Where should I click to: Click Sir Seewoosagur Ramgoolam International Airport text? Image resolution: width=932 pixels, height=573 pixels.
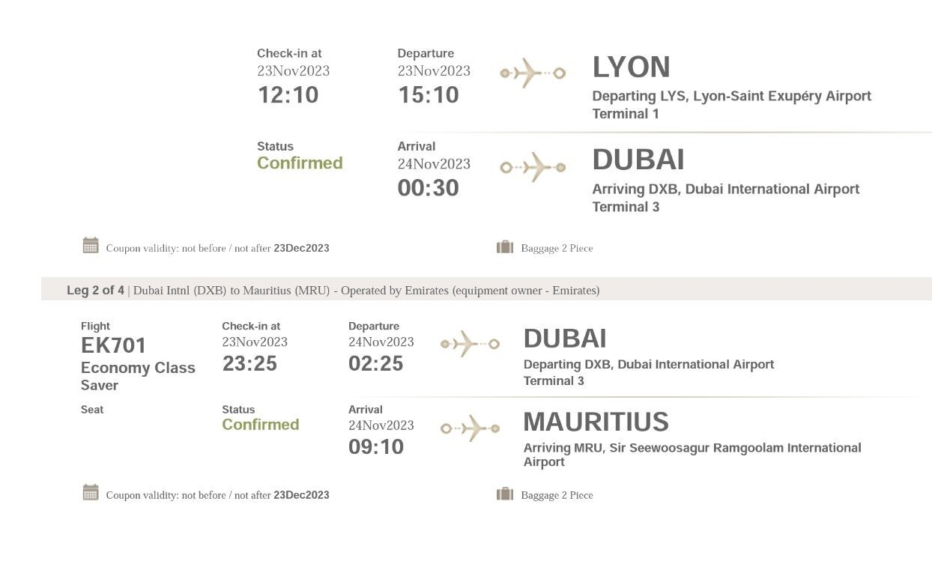pyautogui.click(x=692, y=455)
